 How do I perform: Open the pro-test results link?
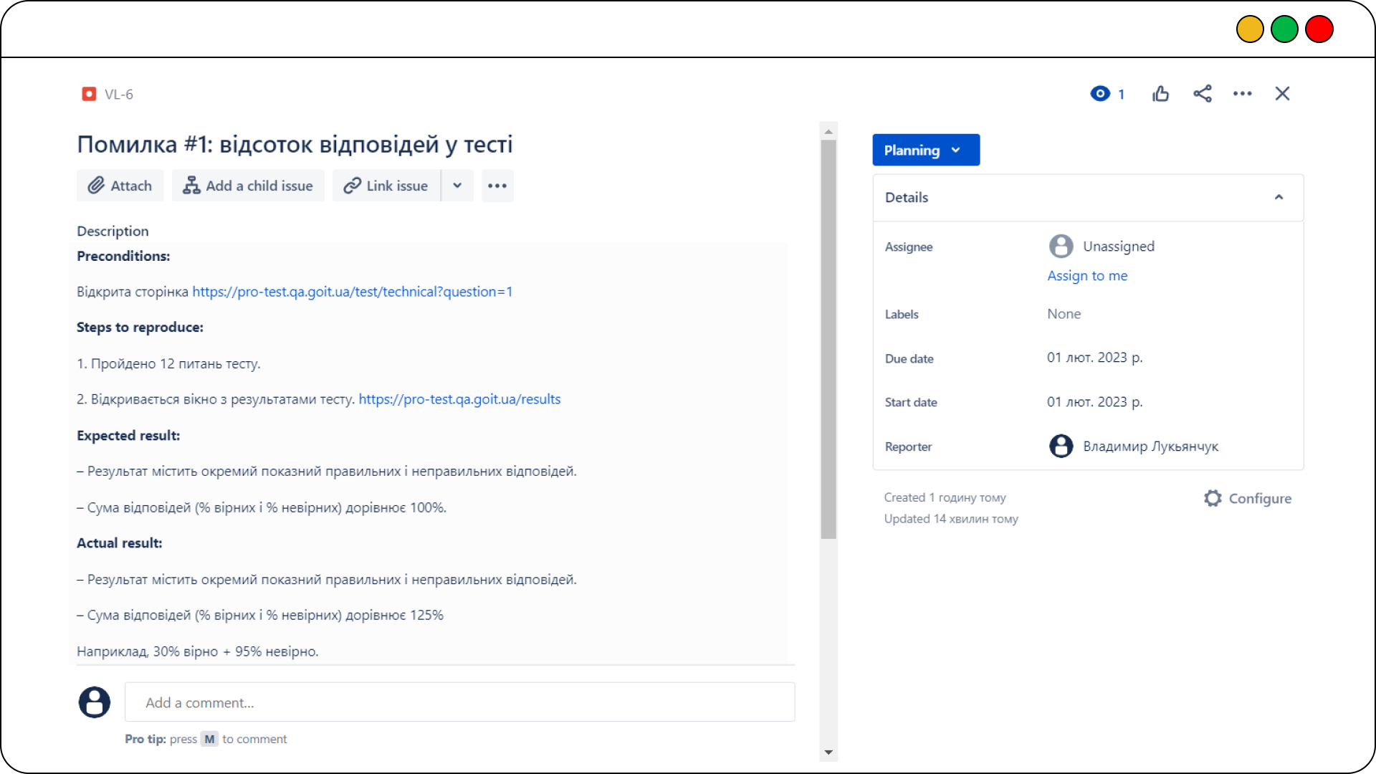tap(459, 399)
